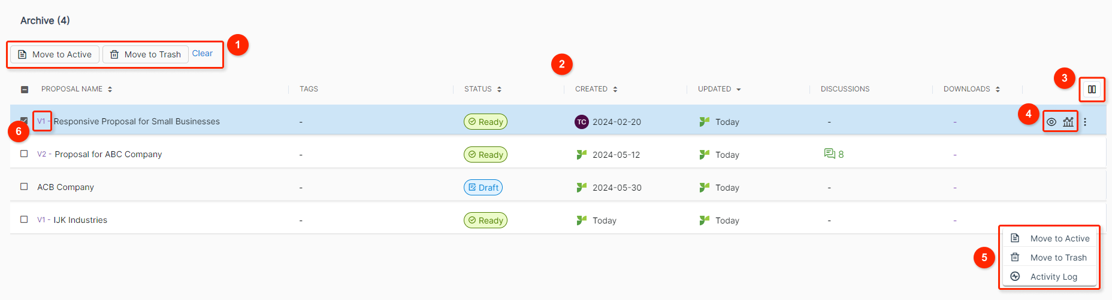Screen dimensions: 1112x300
Task: Preview the Responsive Proposal with the eye icon
Action: tap(1051, 122)
